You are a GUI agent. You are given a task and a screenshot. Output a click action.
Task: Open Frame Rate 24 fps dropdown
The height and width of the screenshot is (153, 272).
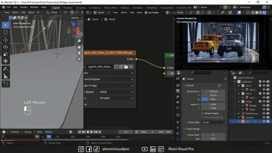(x=213, y=122)
